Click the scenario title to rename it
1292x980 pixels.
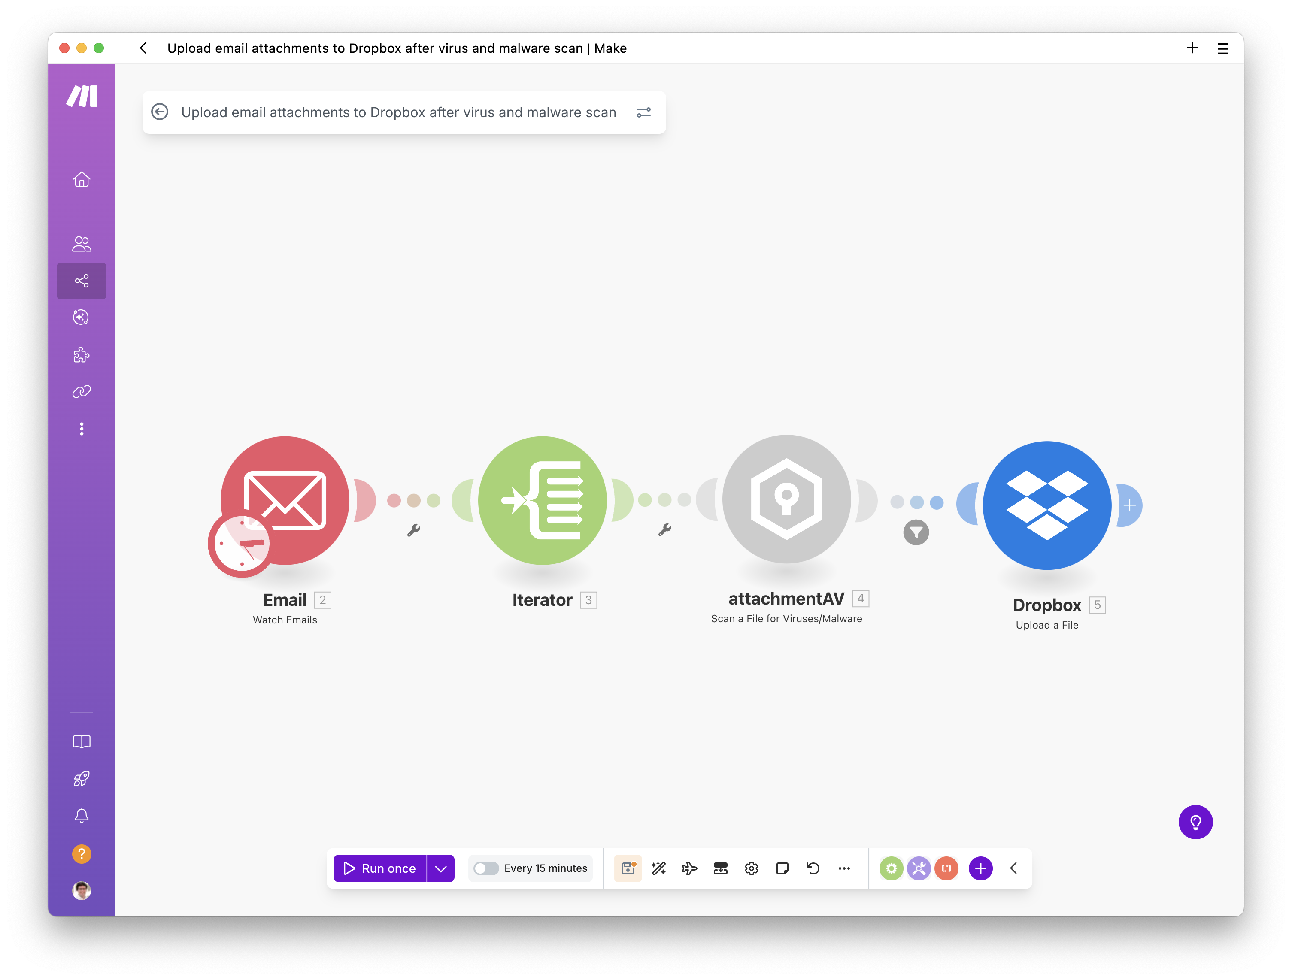(x=399, y=112)
